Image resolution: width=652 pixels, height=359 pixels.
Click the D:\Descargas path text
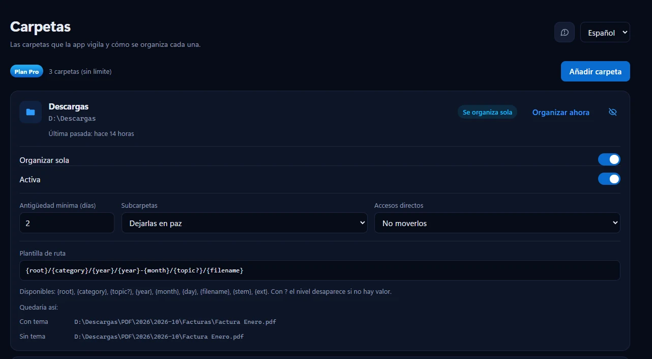[72, 118]
